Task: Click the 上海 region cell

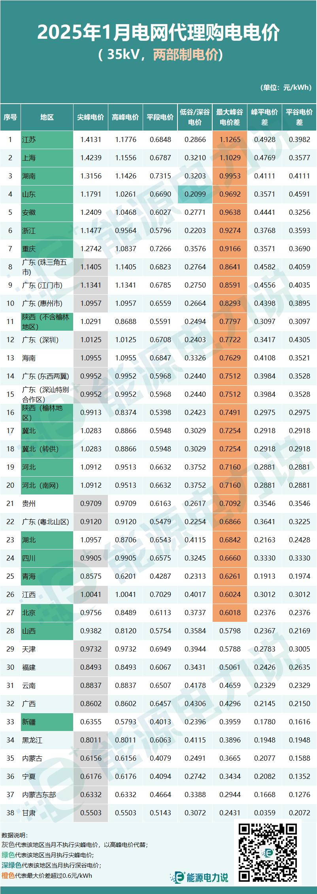Action: click(x=47, y=158)
